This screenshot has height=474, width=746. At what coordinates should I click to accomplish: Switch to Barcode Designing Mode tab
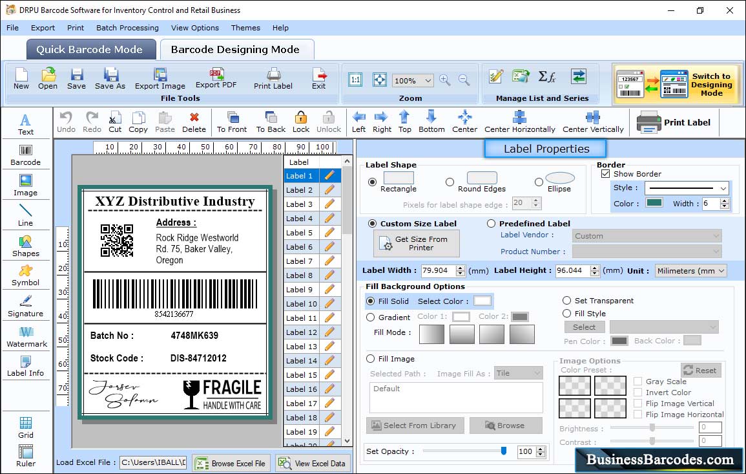point(237,50)
